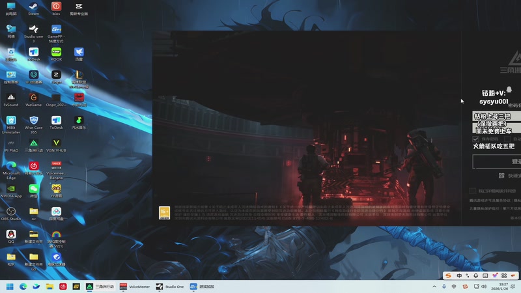The image size is (521, 293).
Task: Open the Windows Start menu
Action: point(10,286)
